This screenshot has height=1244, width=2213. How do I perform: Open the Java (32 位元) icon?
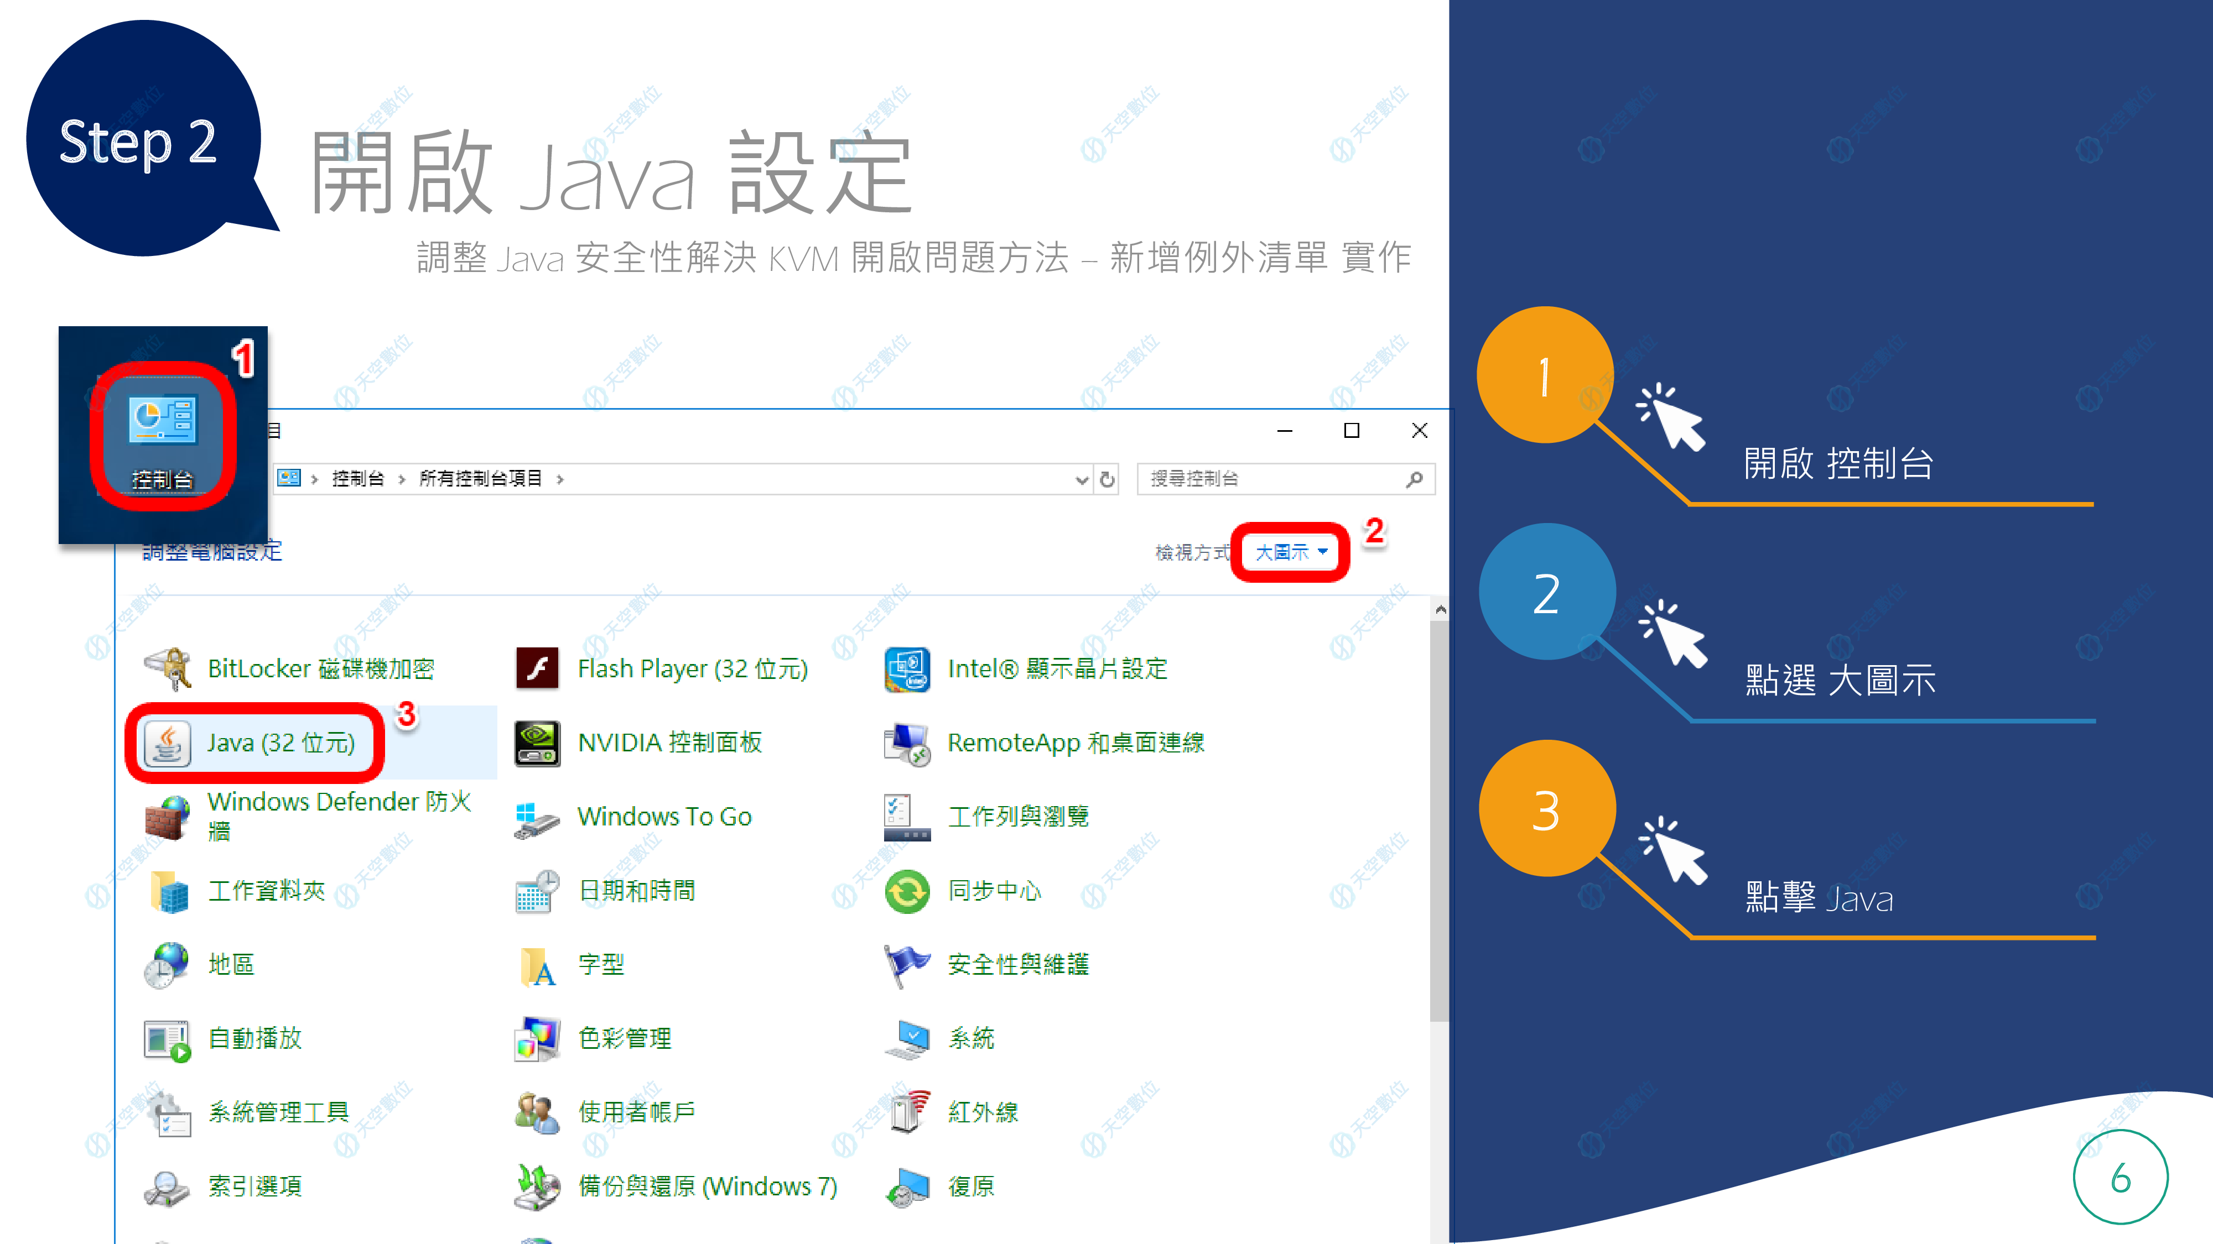pyautogui.click(x=168, y=743)
